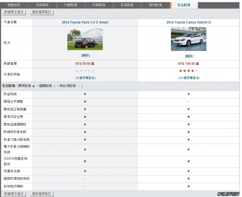Click Camry dot for 兒童安全鎖

(188, 171)
